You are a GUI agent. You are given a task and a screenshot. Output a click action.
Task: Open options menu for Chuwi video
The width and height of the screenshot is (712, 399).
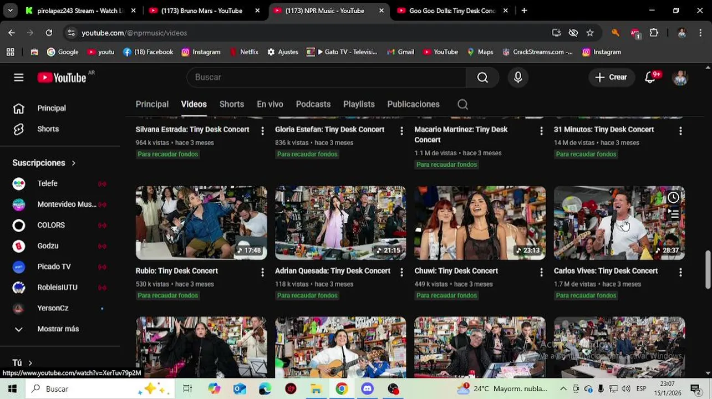(x=541, y=272)
